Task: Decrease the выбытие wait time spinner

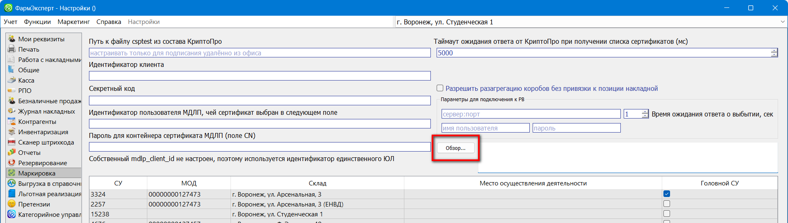Action: pyautogui.click(x=645, y=116)
